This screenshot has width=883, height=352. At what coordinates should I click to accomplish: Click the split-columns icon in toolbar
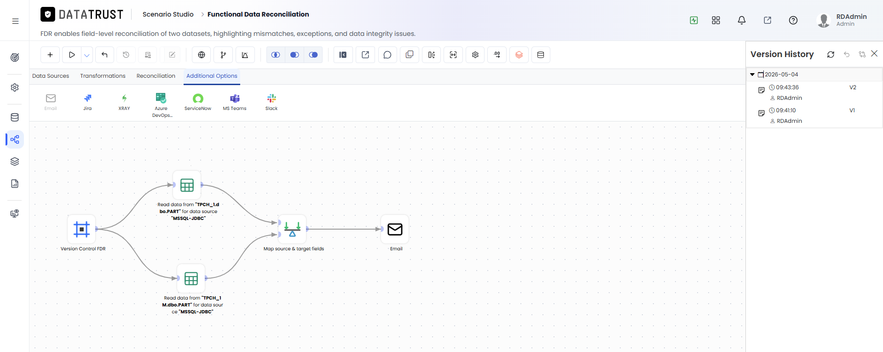pos(431,55)
